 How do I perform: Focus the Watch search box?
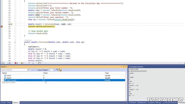click(x=14, y=70)
